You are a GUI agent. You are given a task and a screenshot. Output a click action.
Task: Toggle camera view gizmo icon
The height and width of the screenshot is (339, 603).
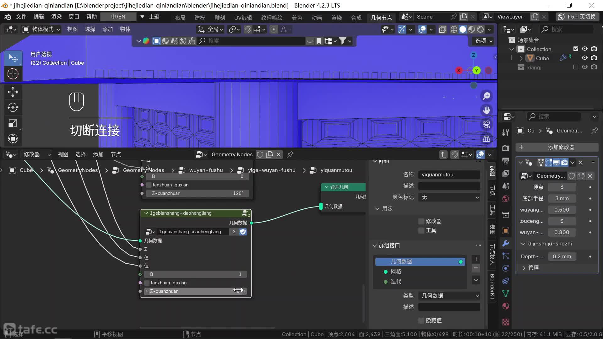[486, 124]
